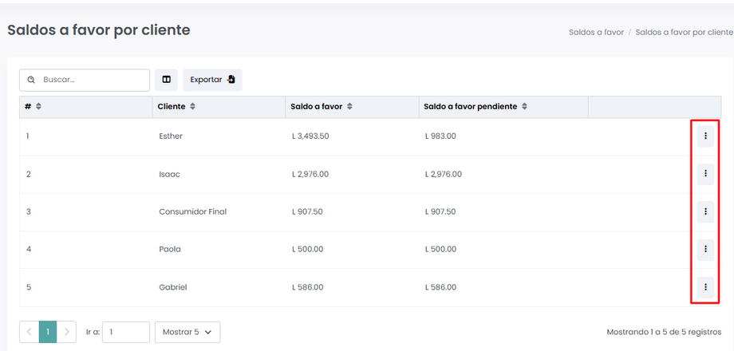The width and height of the screenshot is (734, 351).
Task: Open actions menu for Consumidor Final row
Action: click(x=705, y=211)
